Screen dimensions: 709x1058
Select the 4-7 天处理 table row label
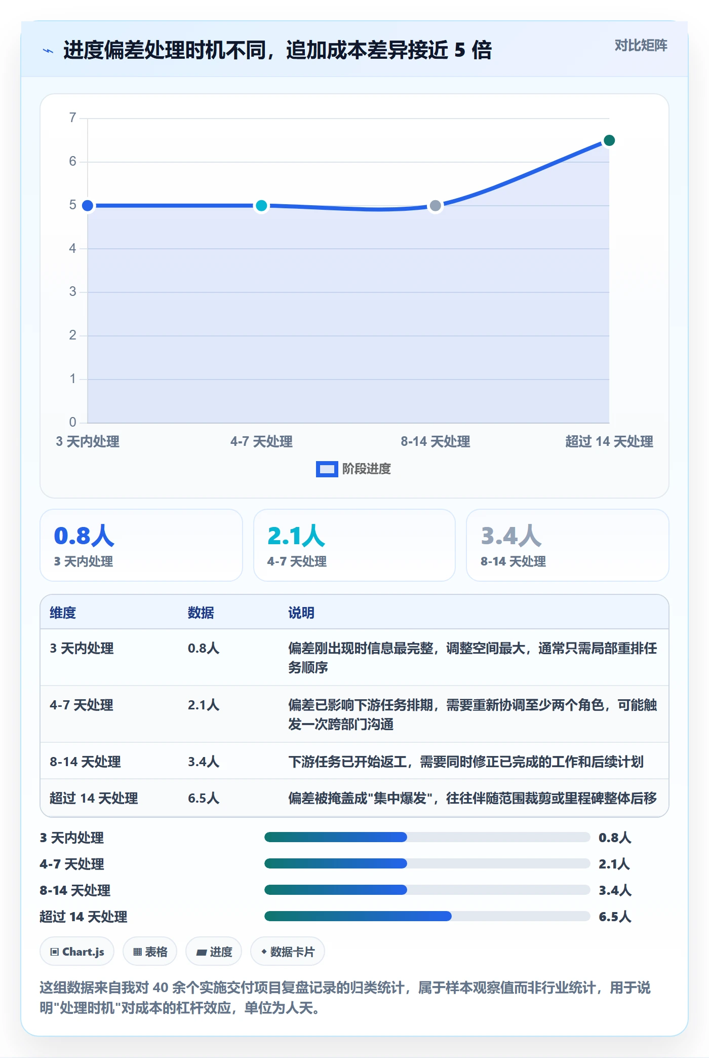pos(82,705)
